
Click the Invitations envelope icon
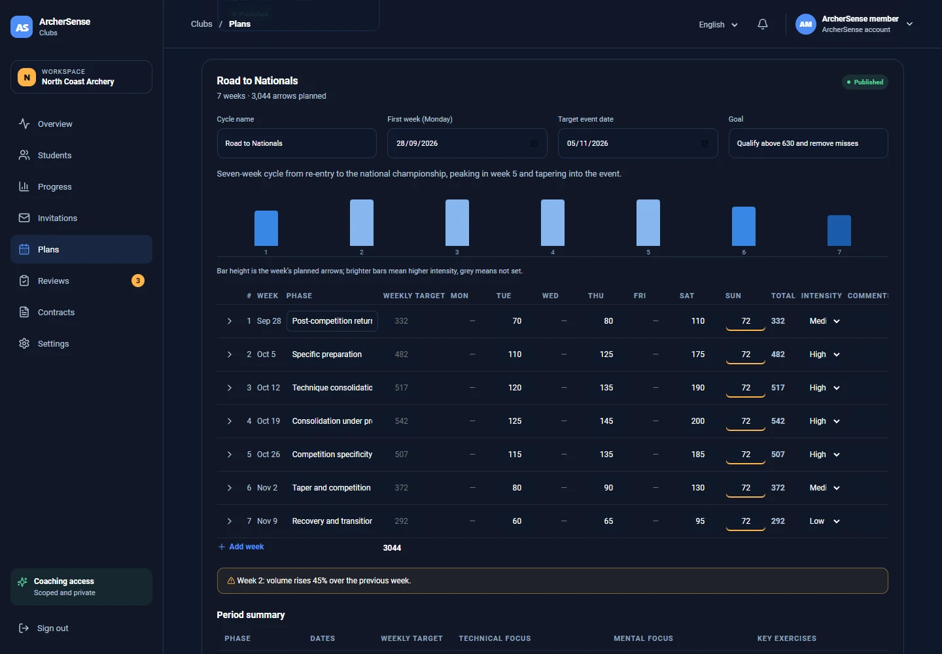coord(24,218)
